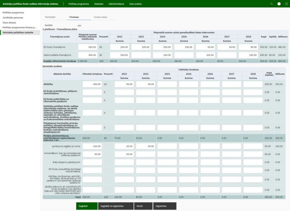Click ES fondu finansējums available amount field
The width and height of the screenshot is (290, 211).
coord(87,47)
